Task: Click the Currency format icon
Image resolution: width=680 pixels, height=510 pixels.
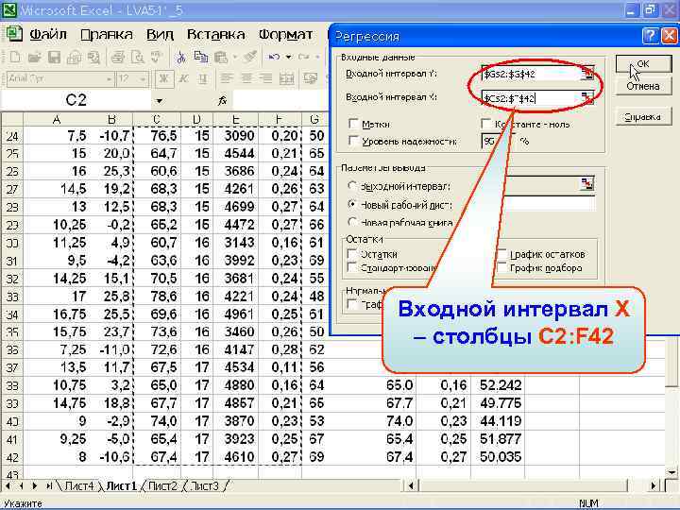Action: pyautogui.click(x=311, y=79)
